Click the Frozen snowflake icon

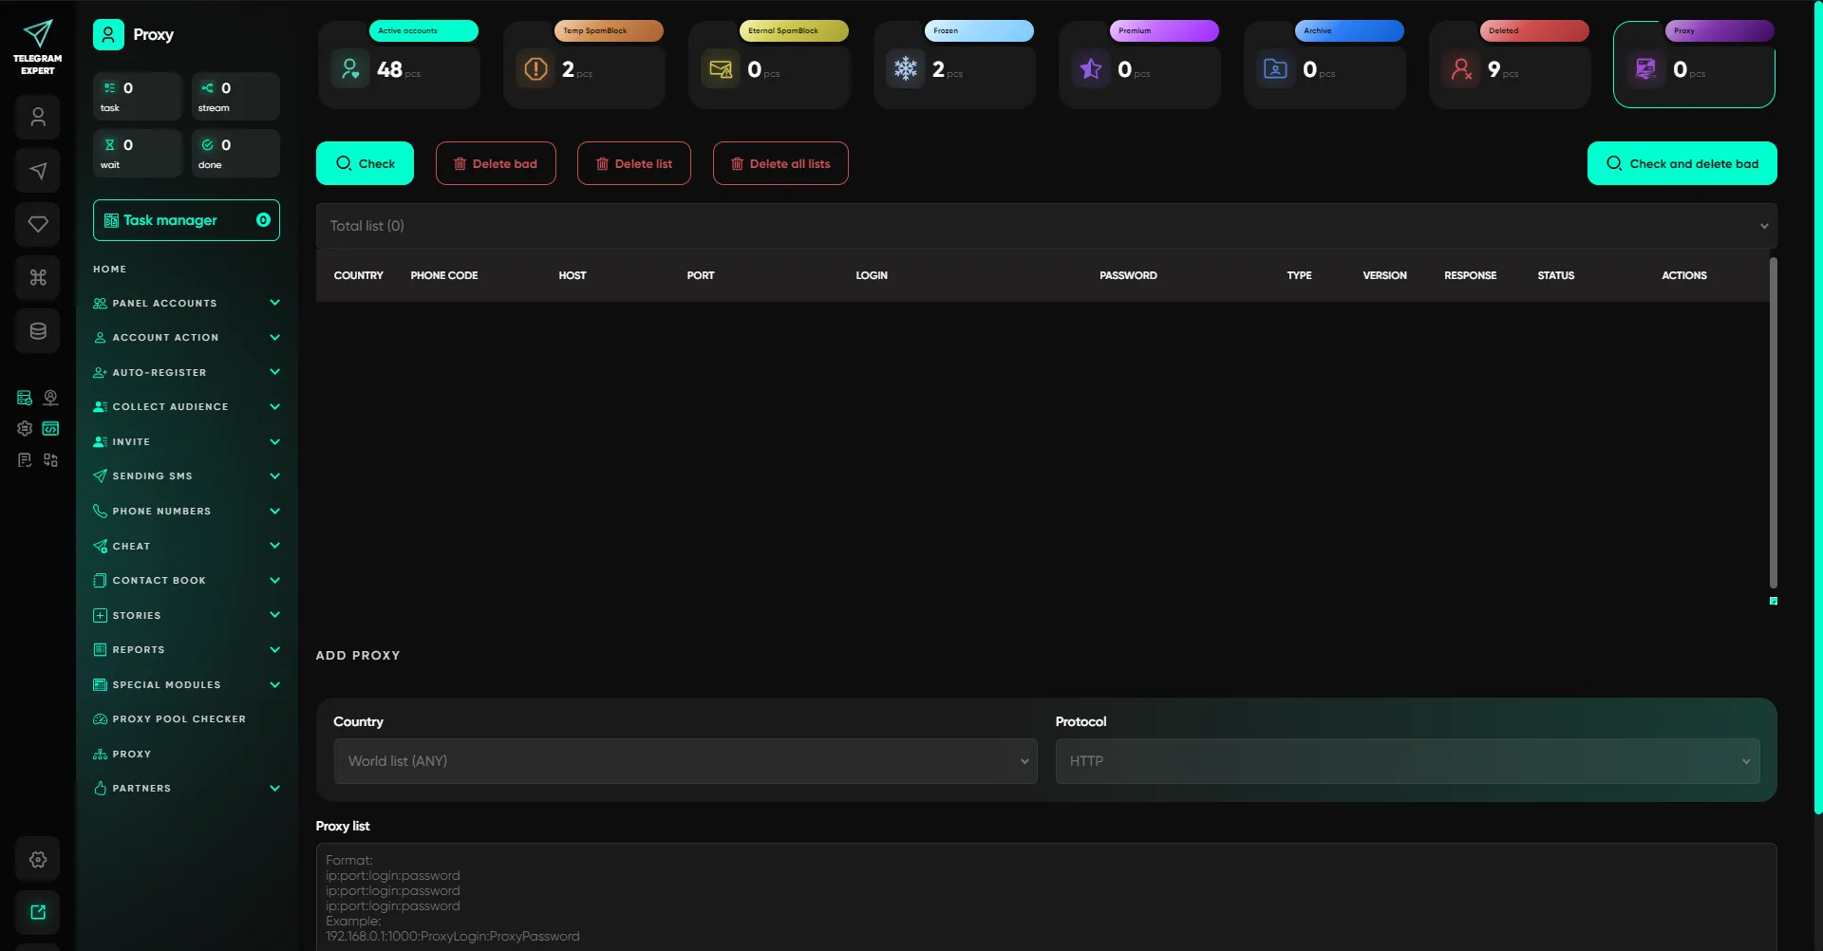pos(906,68)
